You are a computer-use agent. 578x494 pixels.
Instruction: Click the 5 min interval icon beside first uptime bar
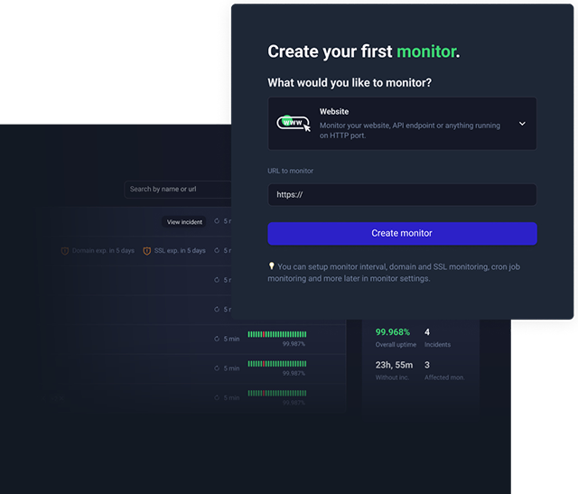(218, 339)
